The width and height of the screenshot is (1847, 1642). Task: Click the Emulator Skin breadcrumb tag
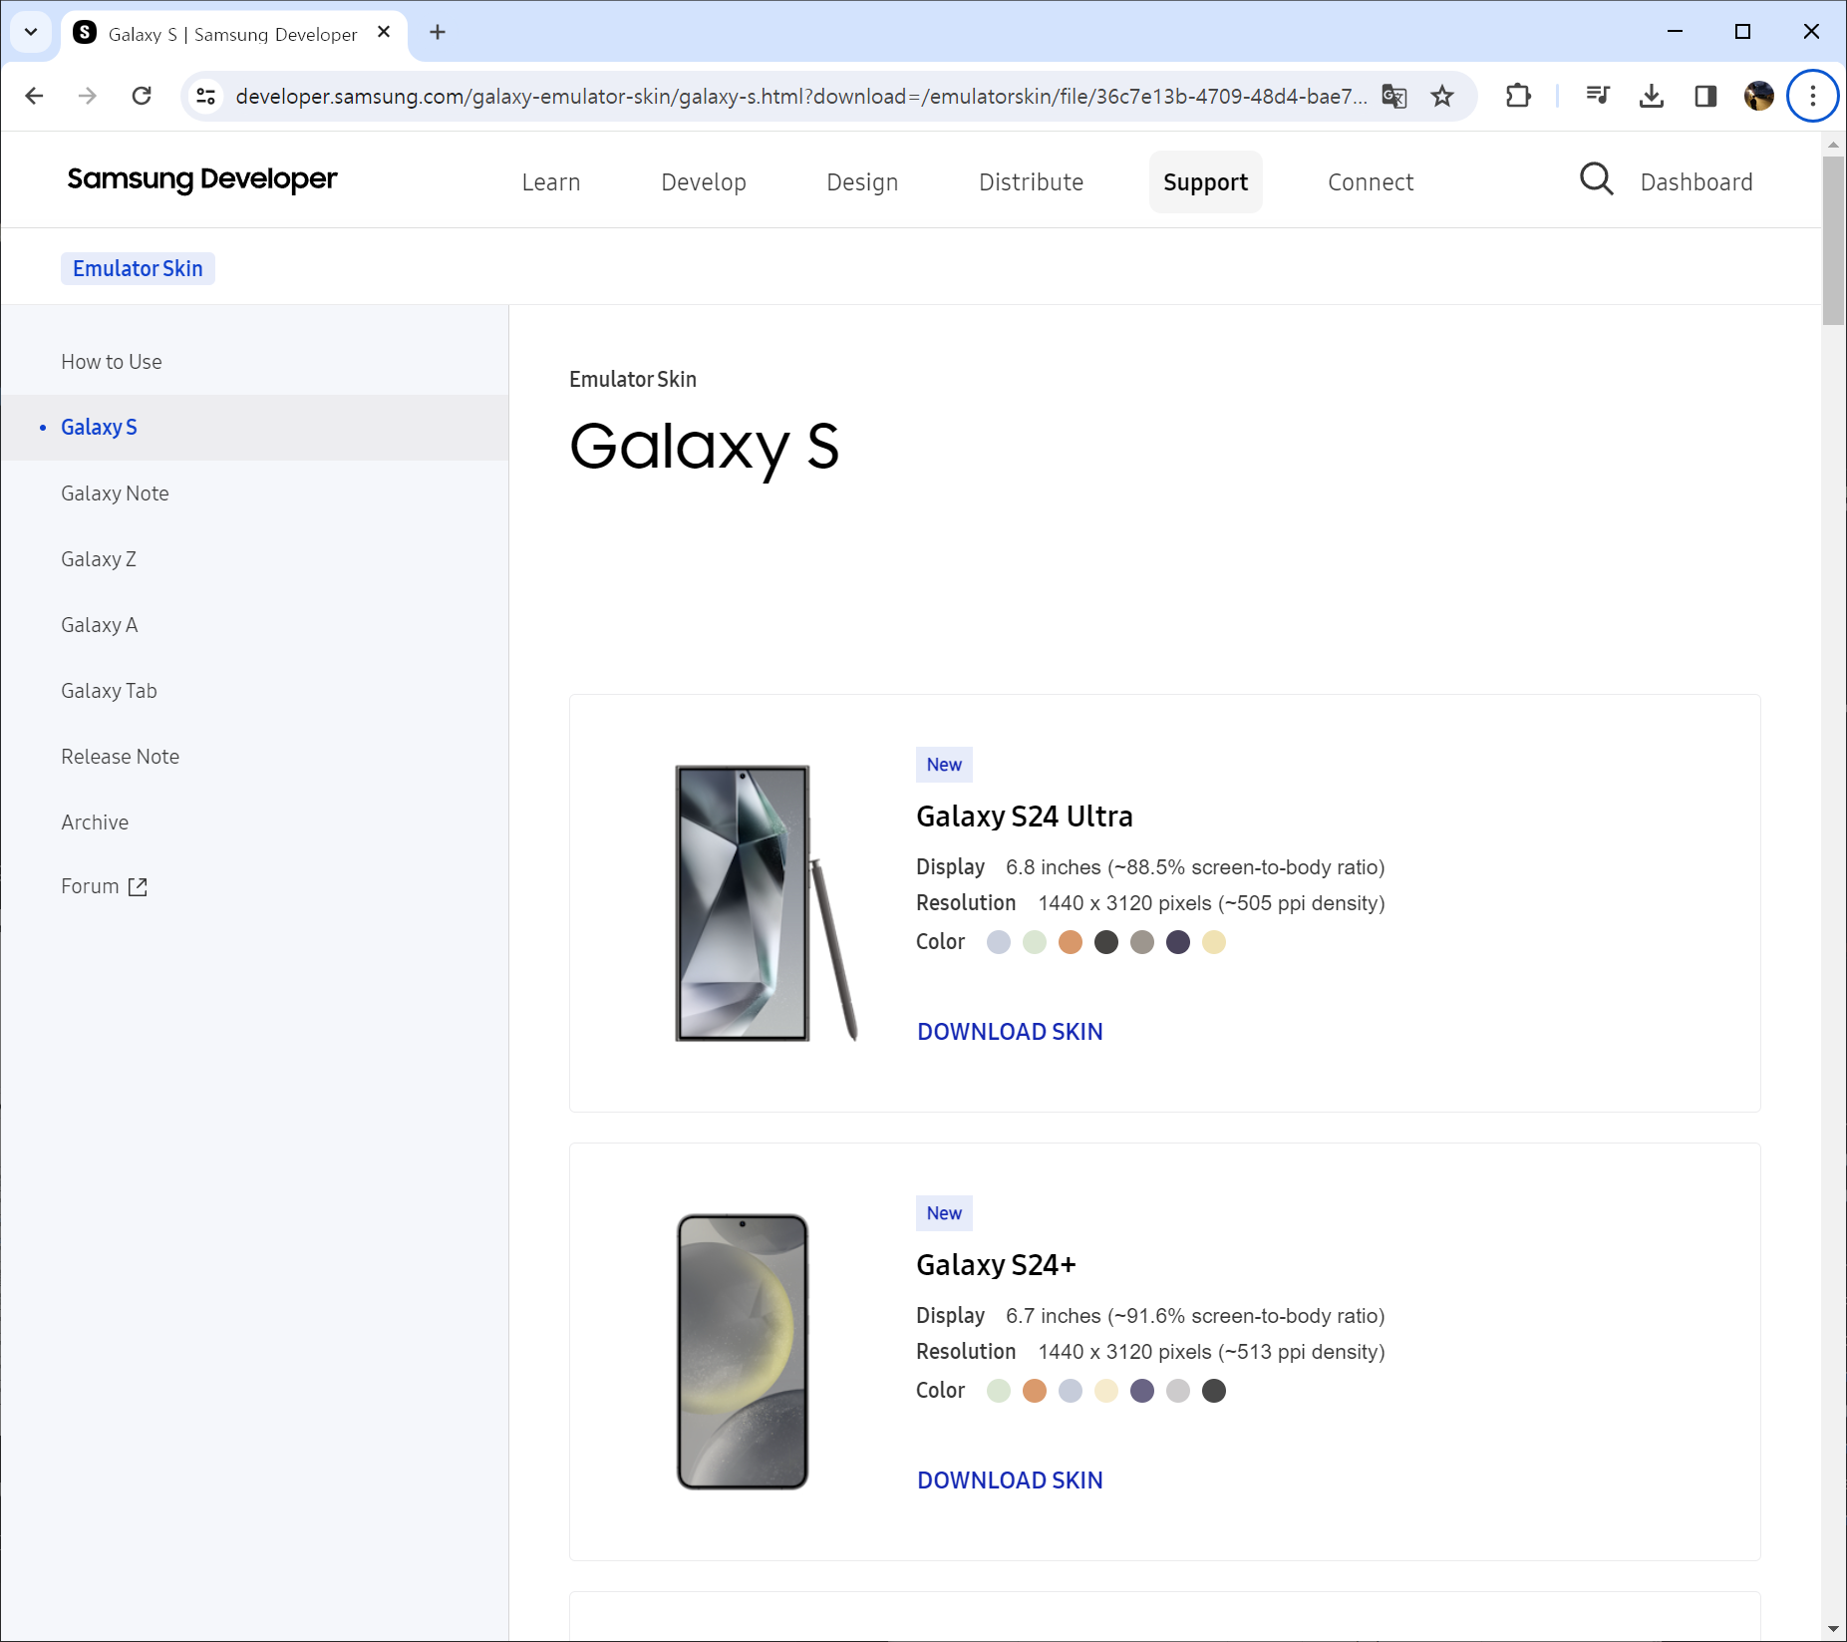pos(138,269)
